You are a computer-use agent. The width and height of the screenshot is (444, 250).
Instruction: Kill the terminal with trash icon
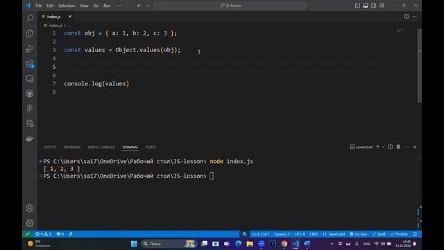point(398,147)
